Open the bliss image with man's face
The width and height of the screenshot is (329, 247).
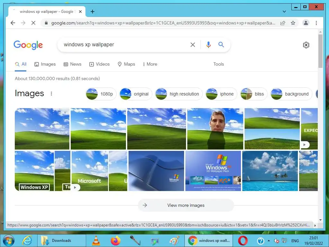click(215, 129)
